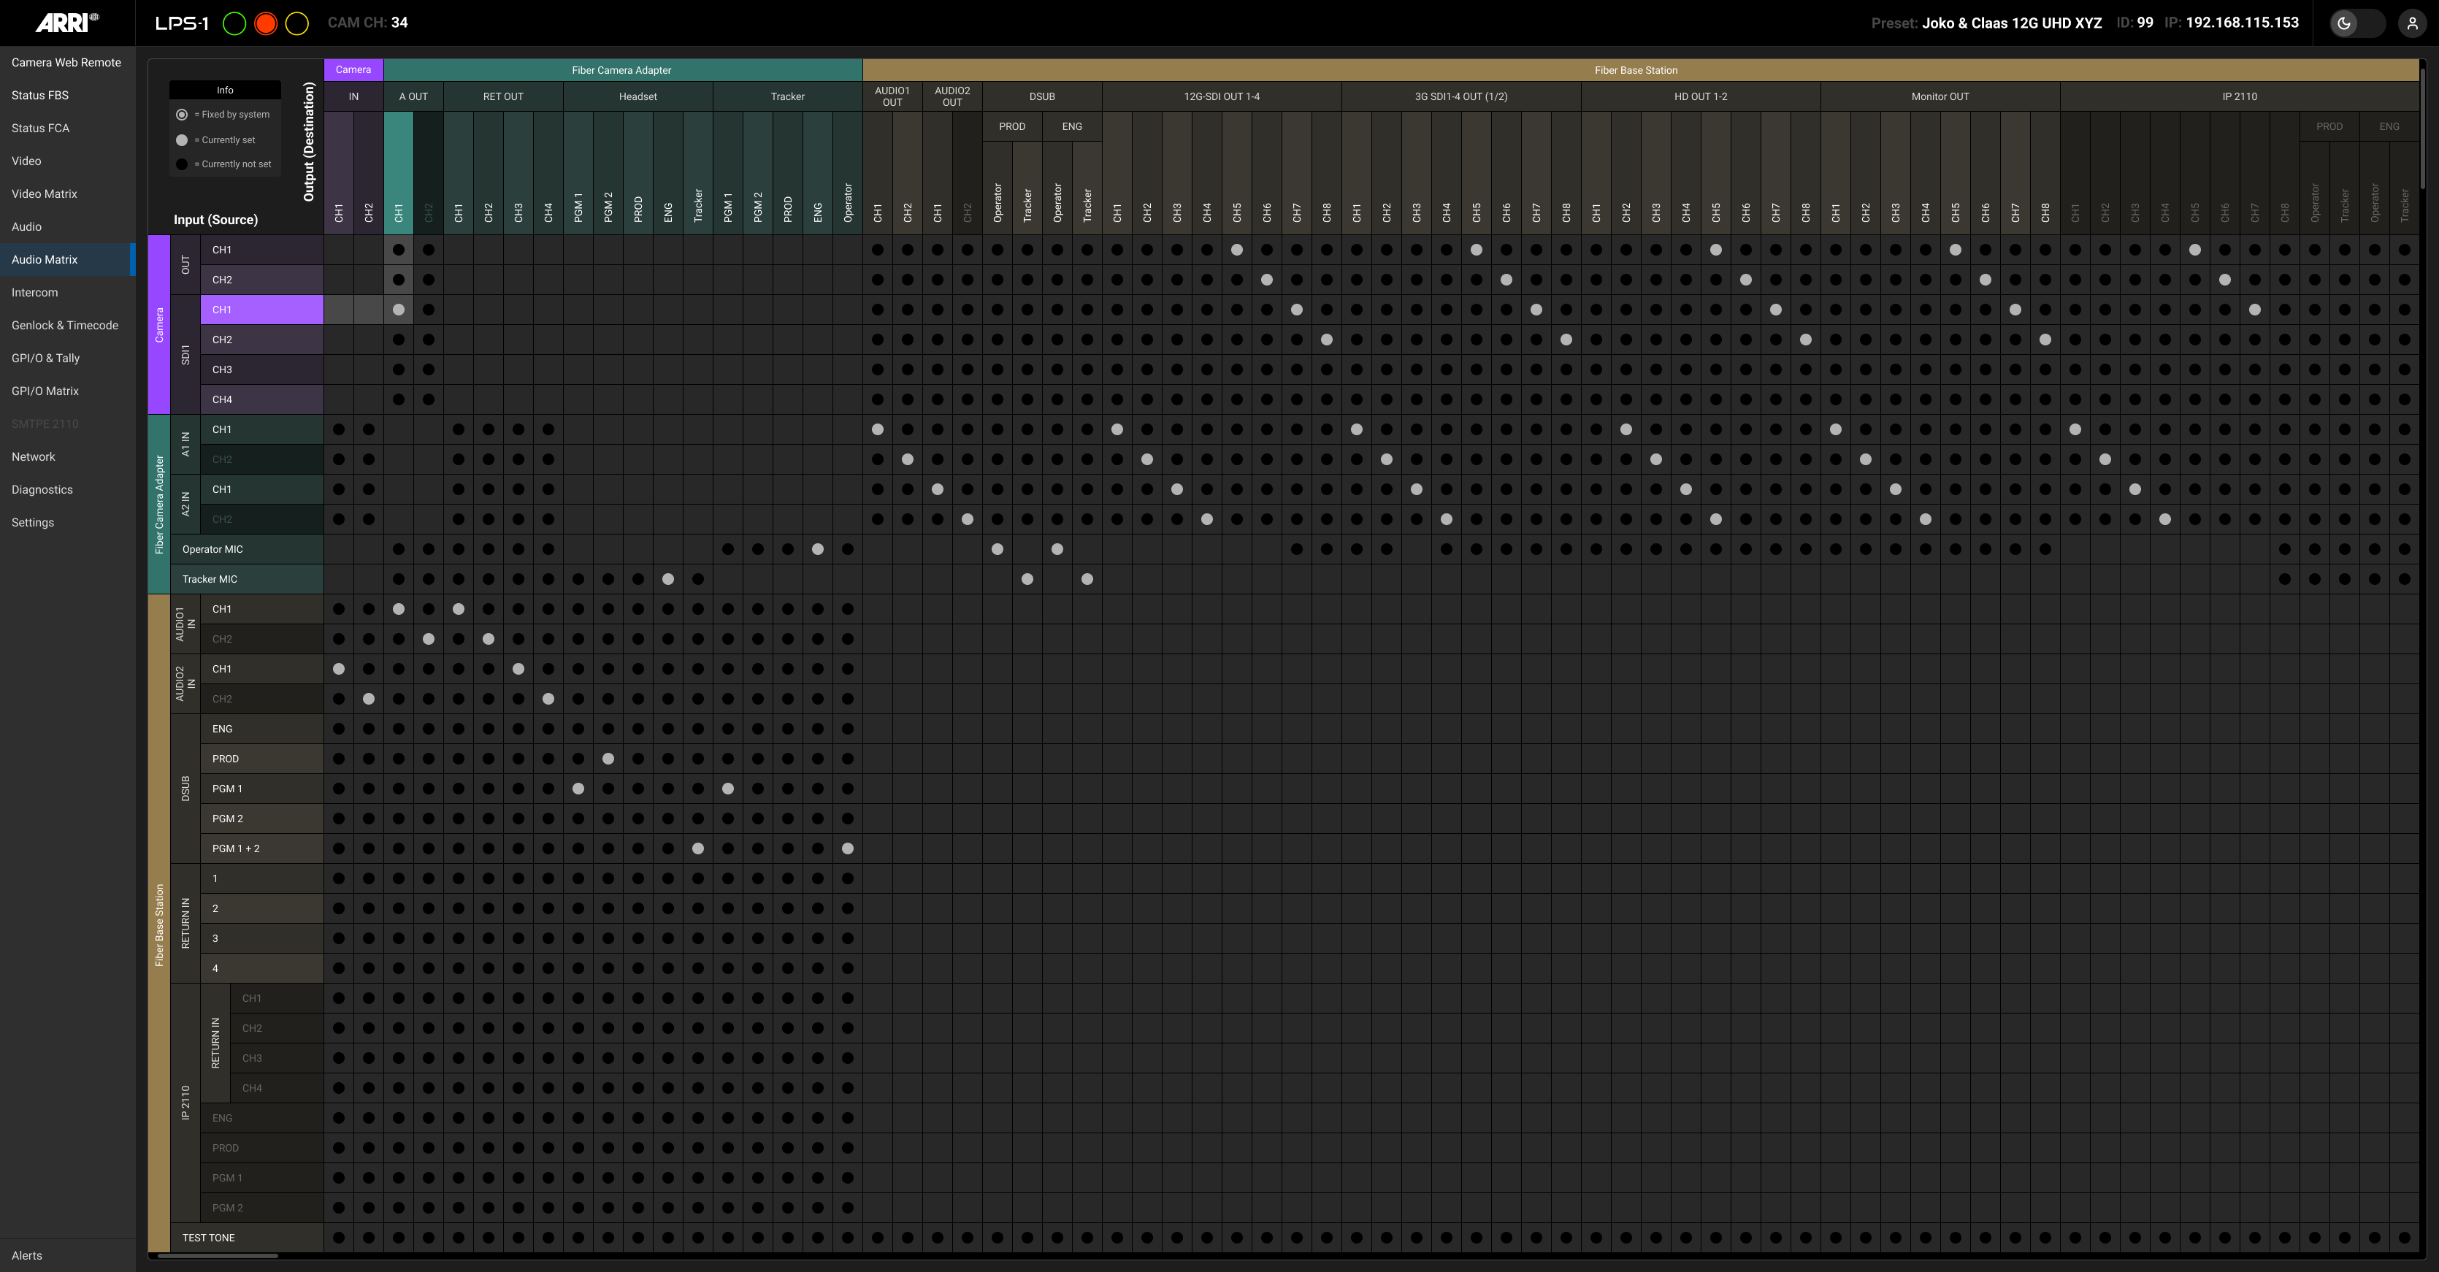Screen dimensions: 2439x1272
Task: Open the Camera Web Remote link
Action: pyautogui.click(x=66, y=63)
